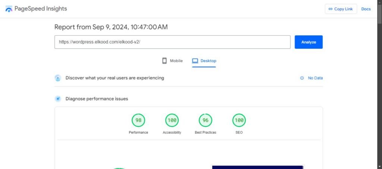Click the mobile phone icon

click(x=165, y=61)
